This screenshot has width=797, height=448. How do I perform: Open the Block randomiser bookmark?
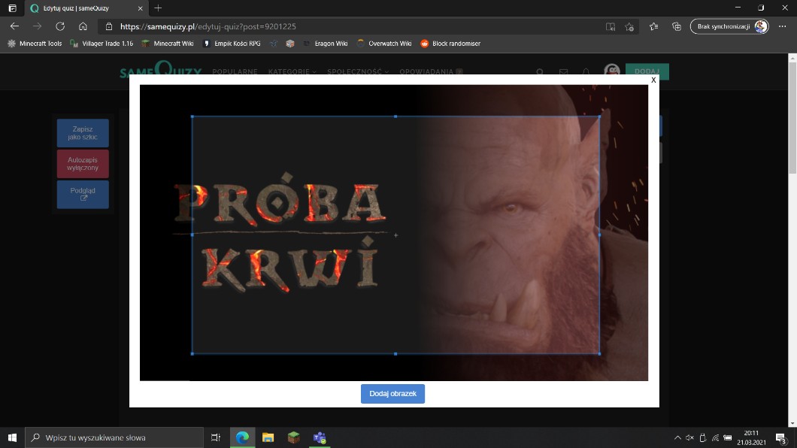[450, 44]
